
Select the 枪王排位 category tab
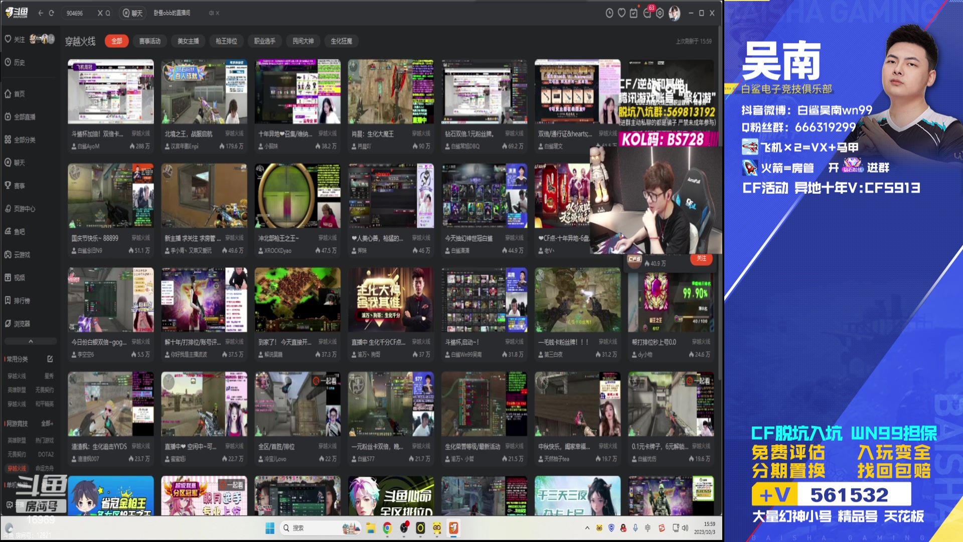(x=226, y=41)
